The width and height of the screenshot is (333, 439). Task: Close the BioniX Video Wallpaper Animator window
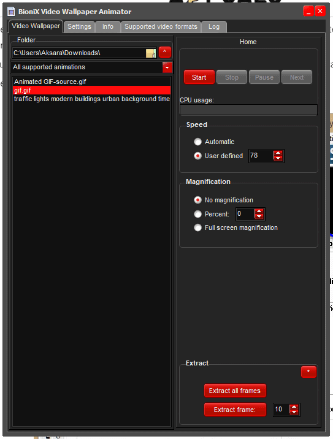(x=320, y=12)
